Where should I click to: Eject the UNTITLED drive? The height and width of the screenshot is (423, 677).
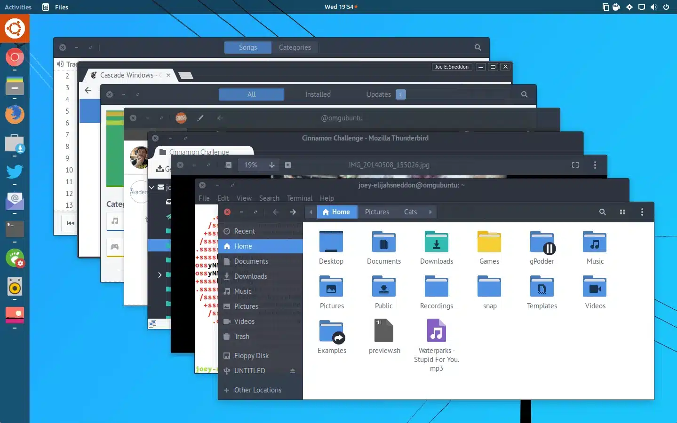(x=292, y=371)
